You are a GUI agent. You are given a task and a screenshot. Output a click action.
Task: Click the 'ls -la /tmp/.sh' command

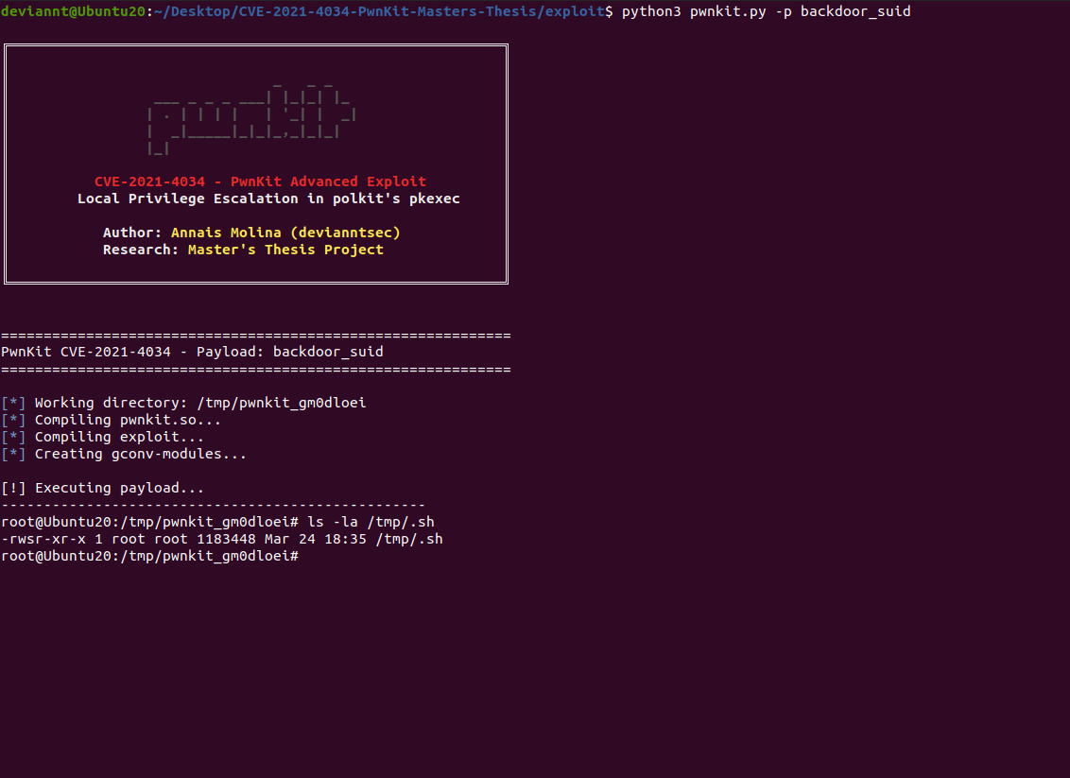371,522
